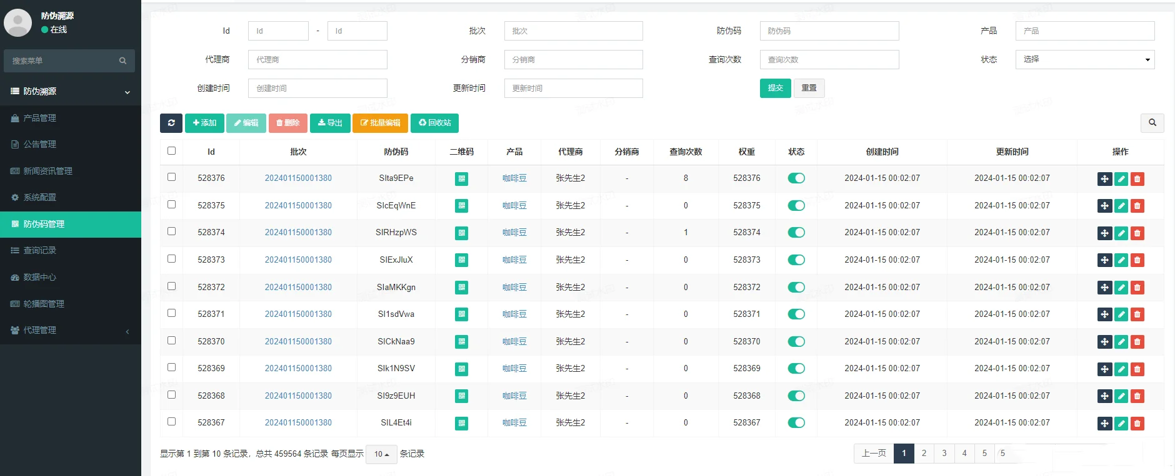The width and height of the screenshot is (1175, 476).
Task: Tick the checkbox for row 528370
Action: pos(172,341)
